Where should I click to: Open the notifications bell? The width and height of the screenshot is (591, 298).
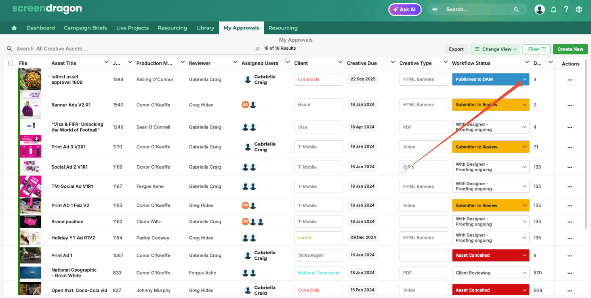pos(553,9)
